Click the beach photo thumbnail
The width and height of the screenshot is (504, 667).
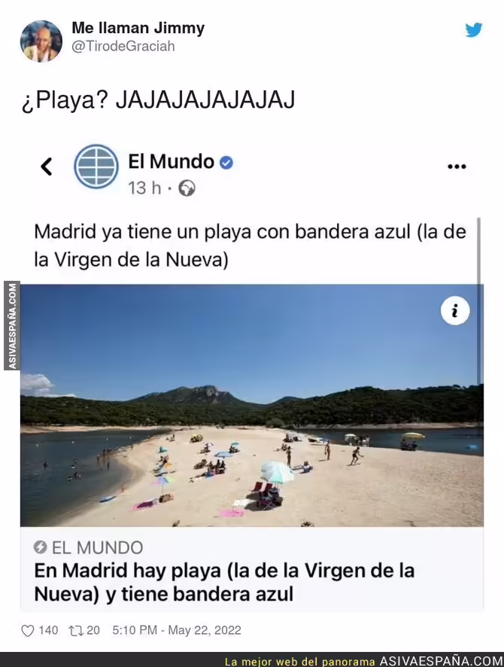click(252, 405)
